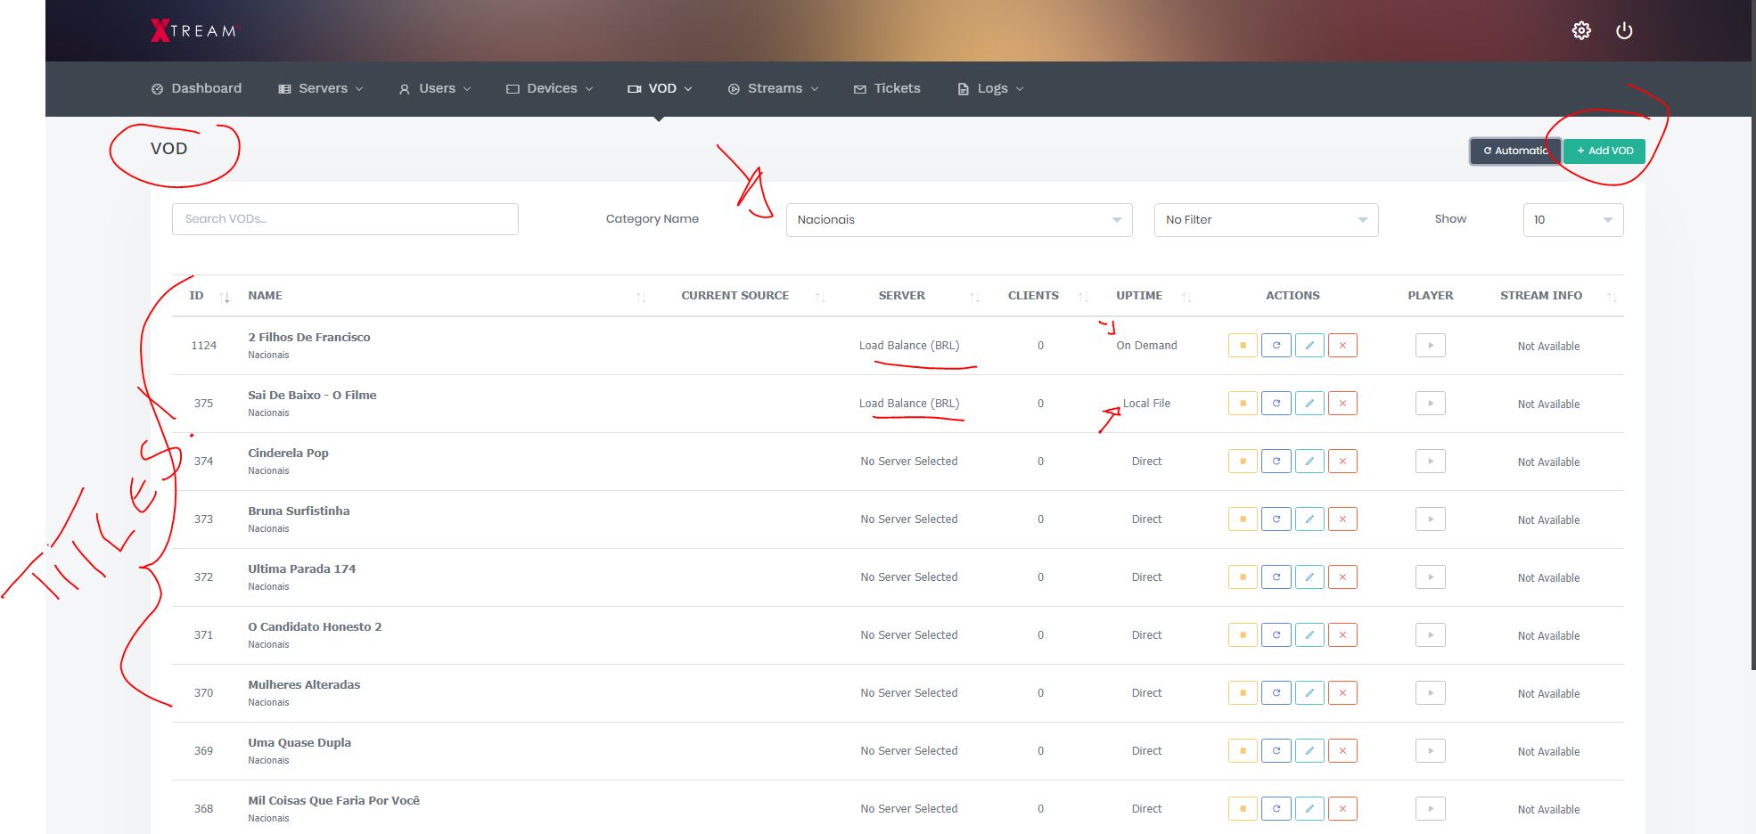Expand the Servers menu

click(x=321, y=88)
